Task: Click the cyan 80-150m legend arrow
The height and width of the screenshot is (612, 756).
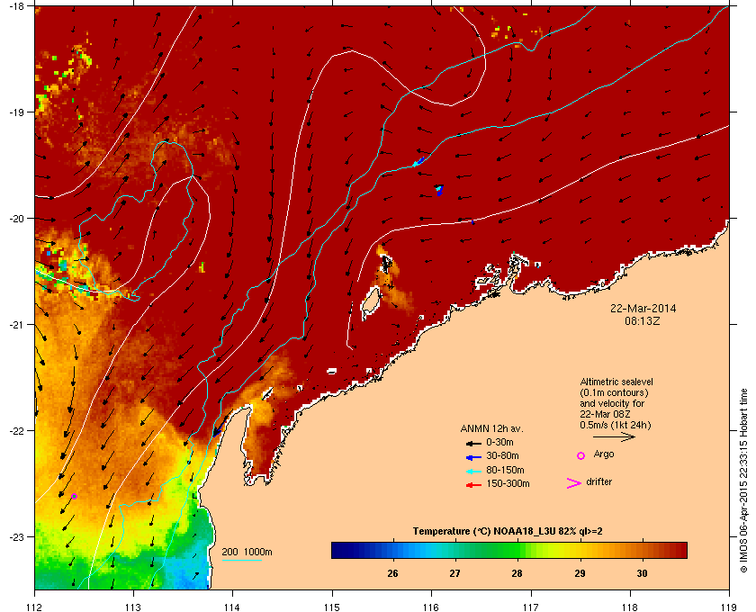Action: pos(473,472)
